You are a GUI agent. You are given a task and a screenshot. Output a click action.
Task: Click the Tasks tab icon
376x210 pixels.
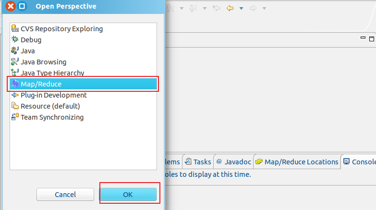coord(188,161)
